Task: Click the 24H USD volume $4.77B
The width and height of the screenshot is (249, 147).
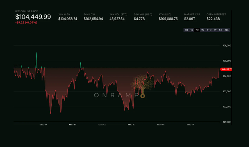Action: [x=139, y=19]
